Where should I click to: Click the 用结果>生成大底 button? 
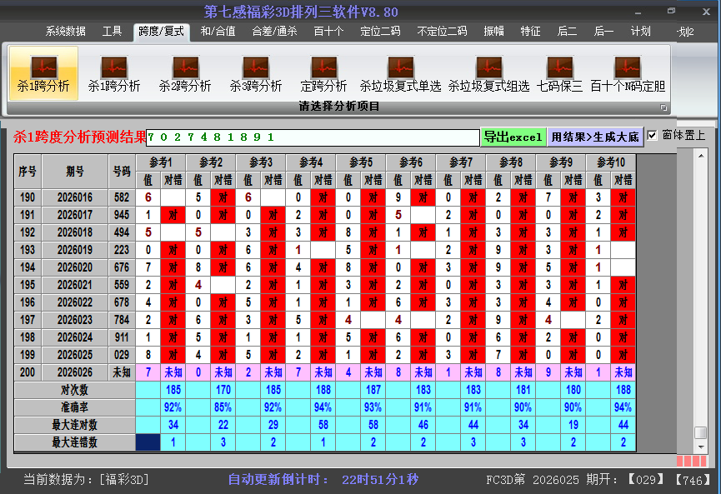pyautogui.click(x=595, y=137)
